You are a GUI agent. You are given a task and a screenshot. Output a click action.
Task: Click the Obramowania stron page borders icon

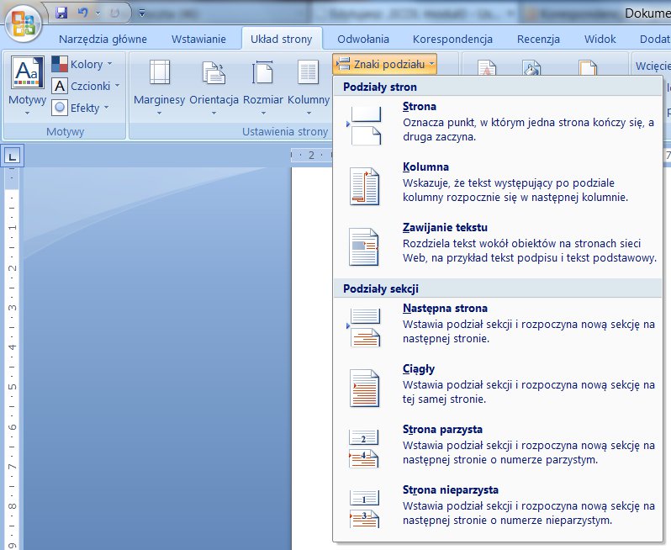(x=588, y=67)
